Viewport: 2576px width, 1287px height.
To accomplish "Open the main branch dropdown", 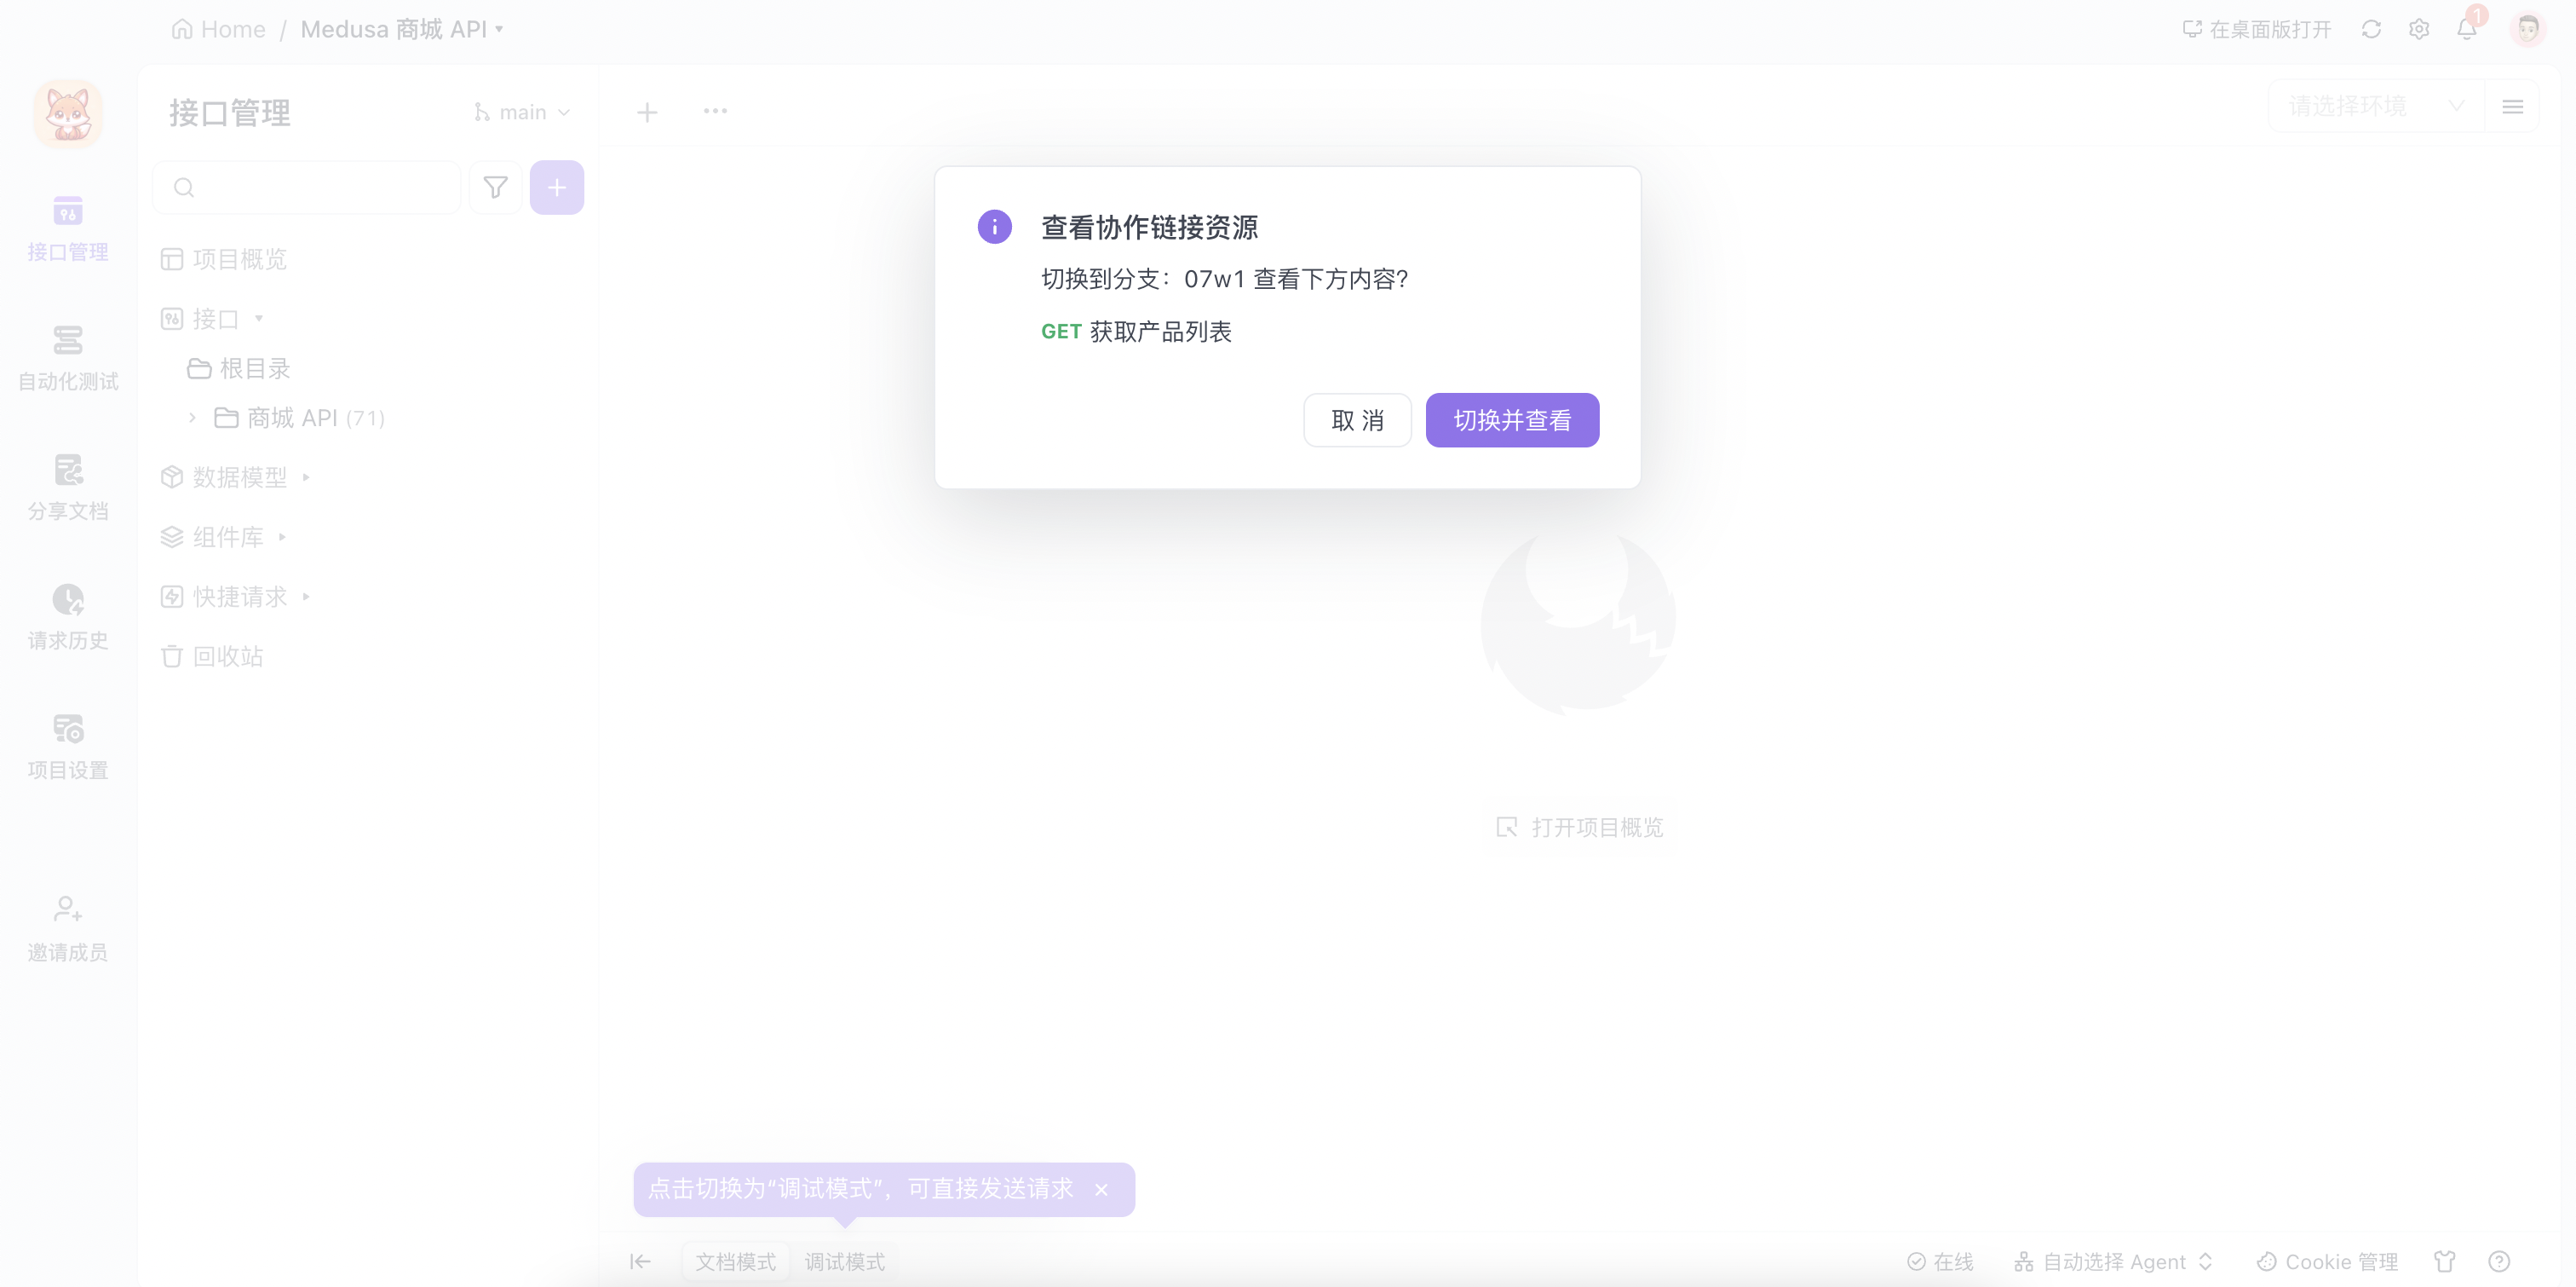I will [522, 111].
